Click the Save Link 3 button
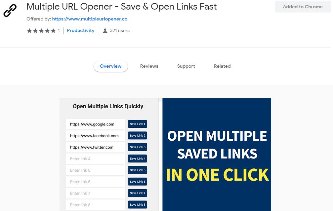Screen dimensions: 333x211 click(138, 147)
